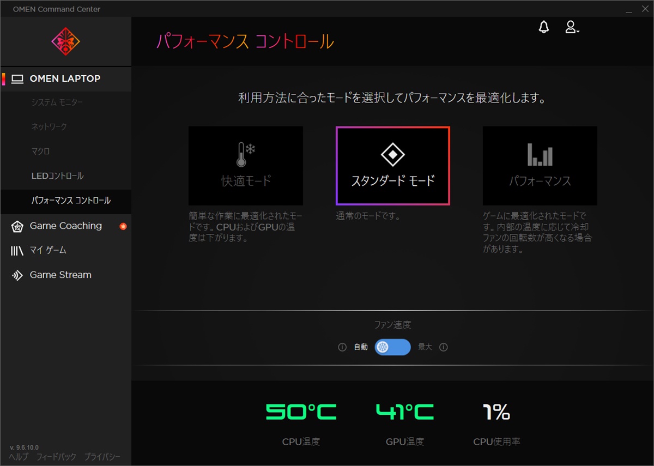The height and width of the screenshot is (466, 654).
Task: Click the 通常のモードです。 description
Action: click(368, 216)
